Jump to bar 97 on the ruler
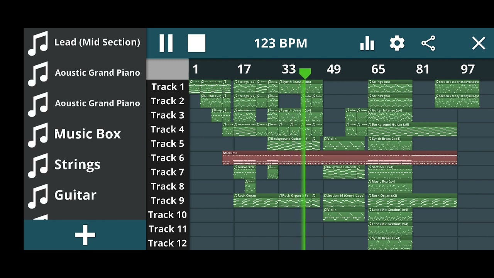The width and height of the screenshot is (494, 278). coord(468,69)
